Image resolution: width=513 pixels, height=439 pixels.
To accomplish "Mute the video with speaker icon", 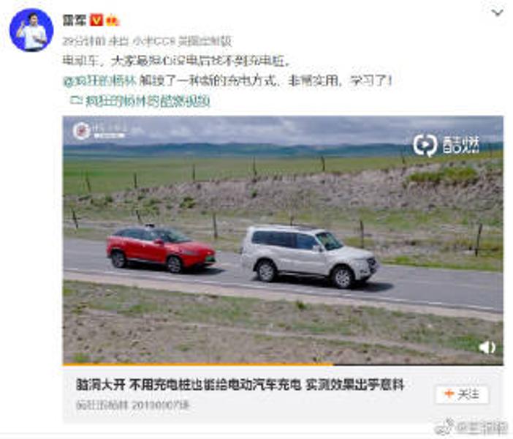I will coord(487,348).
